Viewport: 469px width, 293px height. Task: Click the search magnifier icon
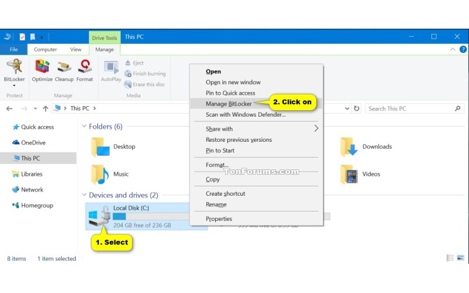(x=457, y=108)
